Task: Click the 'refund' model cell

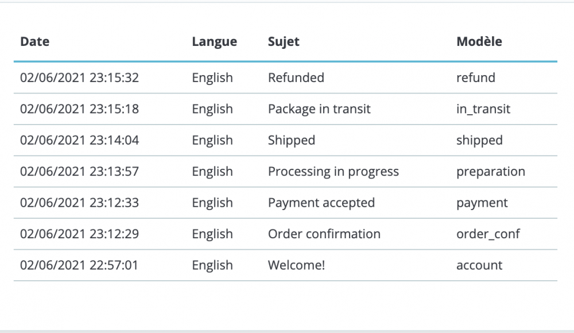Action: [475, 78]
